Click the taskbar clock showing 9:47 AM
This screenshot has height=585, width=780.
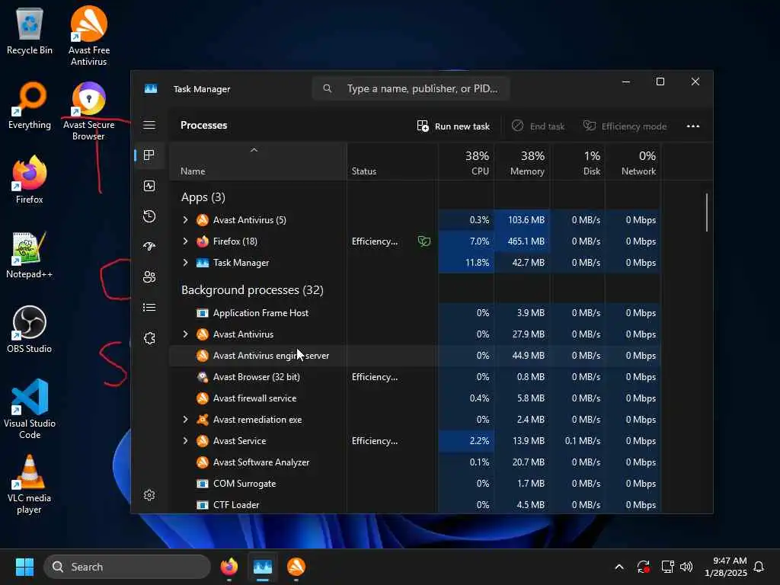(726, 567)
